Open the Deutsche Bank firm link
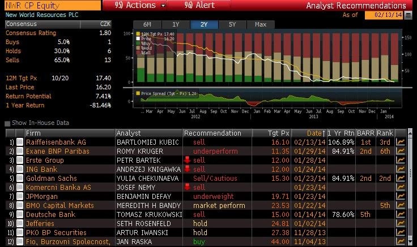This screenshot has width=417, height=247. [x=50, y=214]
